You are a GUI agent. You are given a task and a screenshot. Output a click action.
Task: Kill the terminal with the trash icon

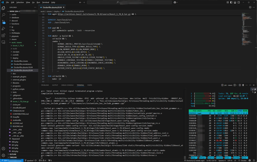click(x=243, y=85)
